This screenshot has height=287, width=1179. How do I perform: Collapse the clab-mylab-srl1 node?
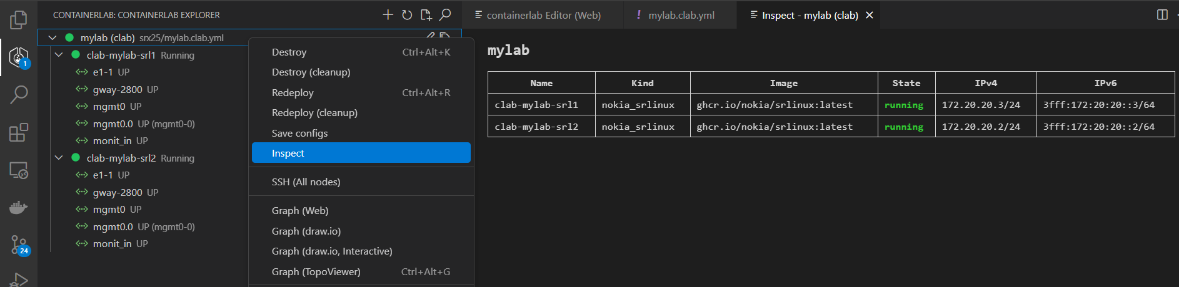pyautogui.click(x=59, y=55)
